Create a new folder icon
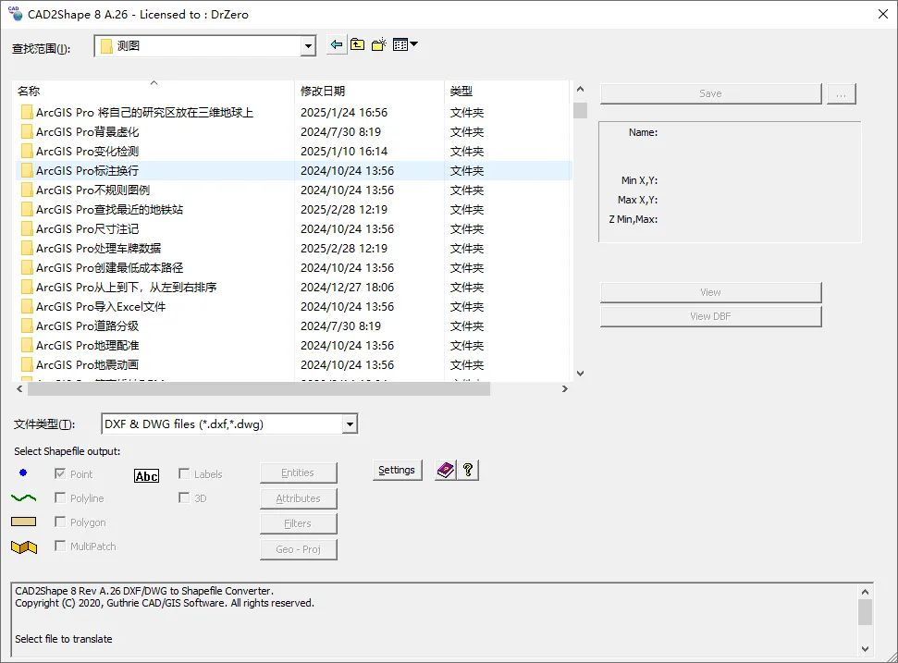The image size is (898, 663). pyautogui.click(x=378, y=44)
